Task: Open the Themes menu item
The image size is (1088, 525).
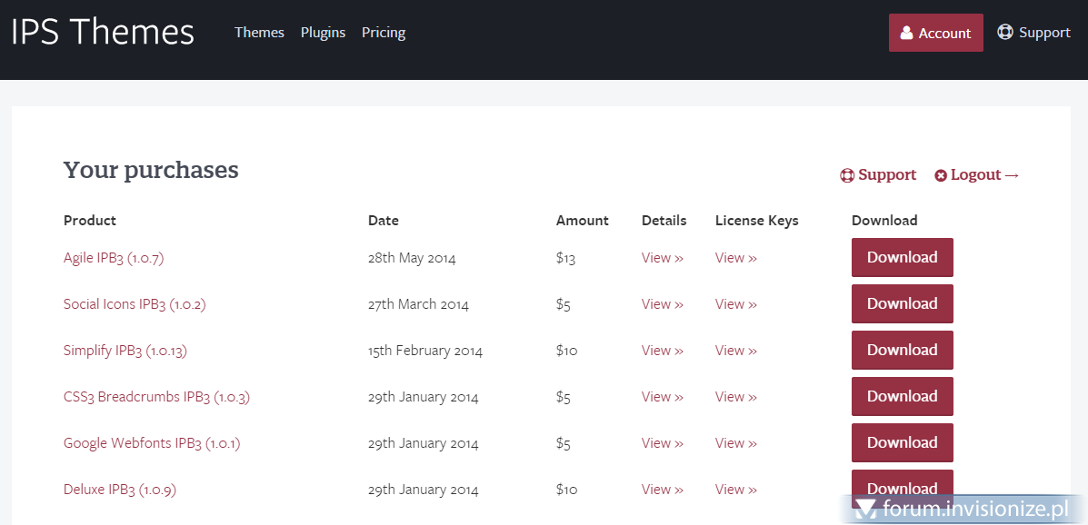Action: pyautogui.click(x=259, y=33)
